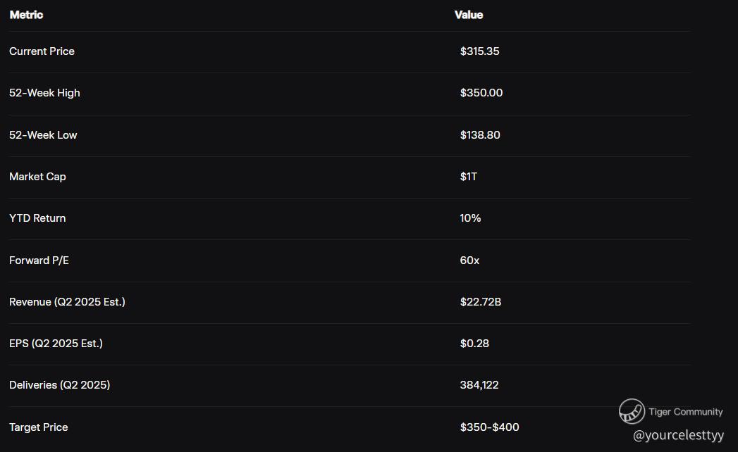This screenshot has height=452, width=738.
Task: Click the Market Cap label
Action: [x=37, y=177]
